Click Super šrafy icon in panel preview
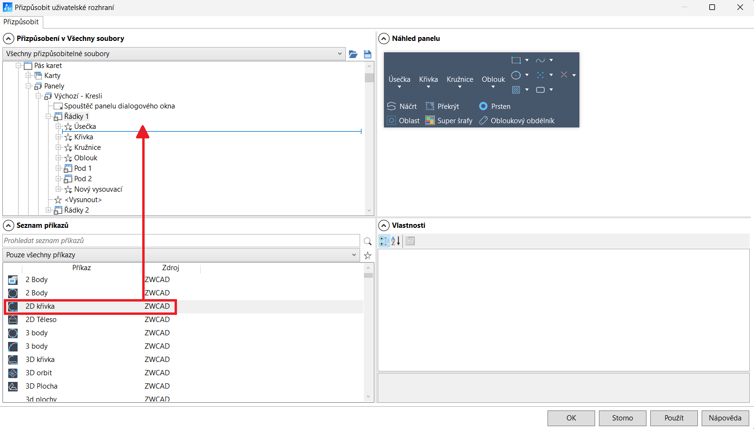754x429 pixels. pyautogui.click(x=430, y=120)
